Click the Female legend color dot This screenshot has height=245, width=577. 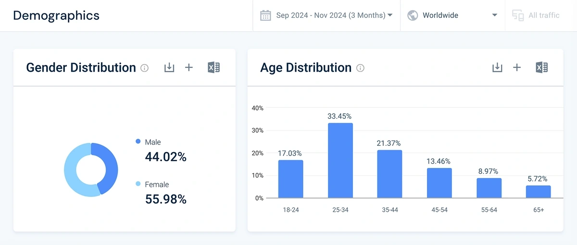pyautogui.click(x=138, y=184)
